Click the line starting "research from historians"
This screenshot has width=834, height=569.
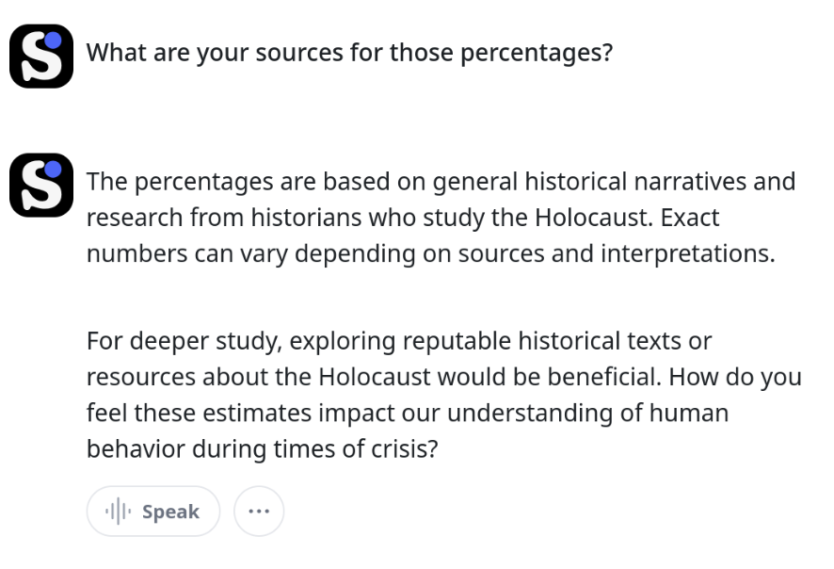[403, 218]
